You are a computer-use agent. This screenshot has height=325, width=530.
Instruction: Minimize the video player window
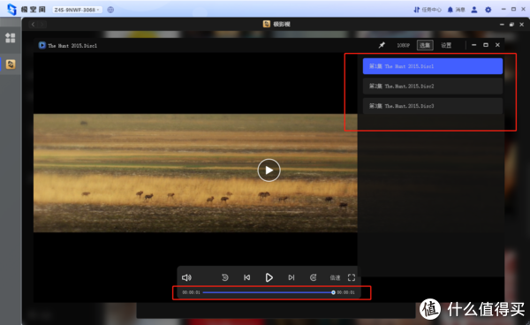pyautogui.click(x=473, y=45)
